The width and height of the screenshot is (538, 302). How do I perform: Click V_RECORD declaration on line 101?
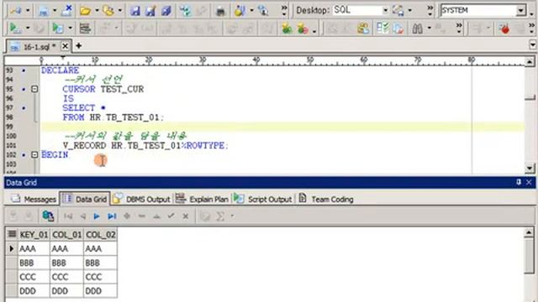(145, 145)
